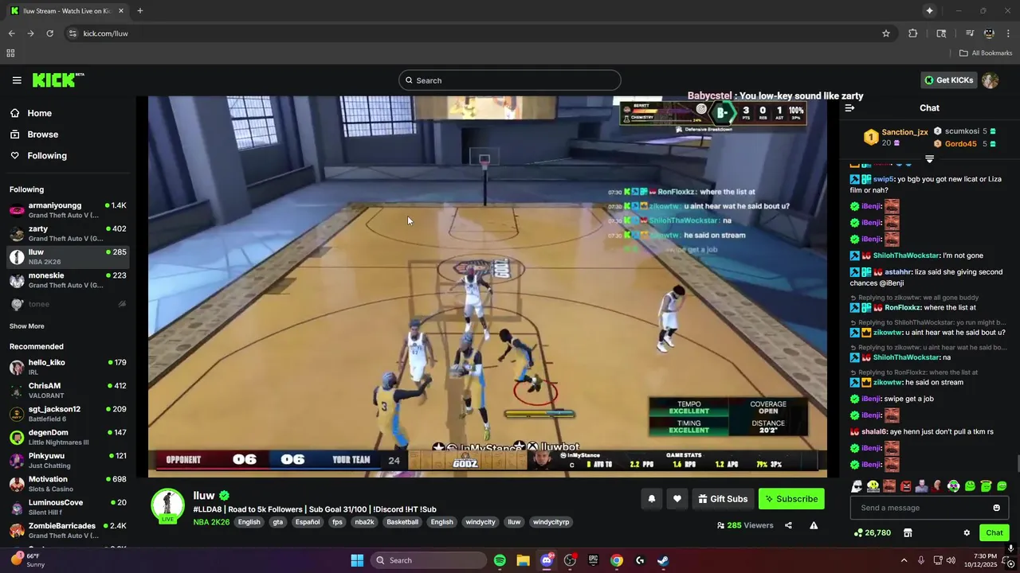Click the green KICK logo
This screenshot has width=1020, height=573.
click(x=58, y=80)
